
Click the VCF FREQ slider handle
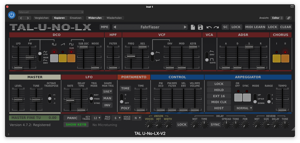131,56
